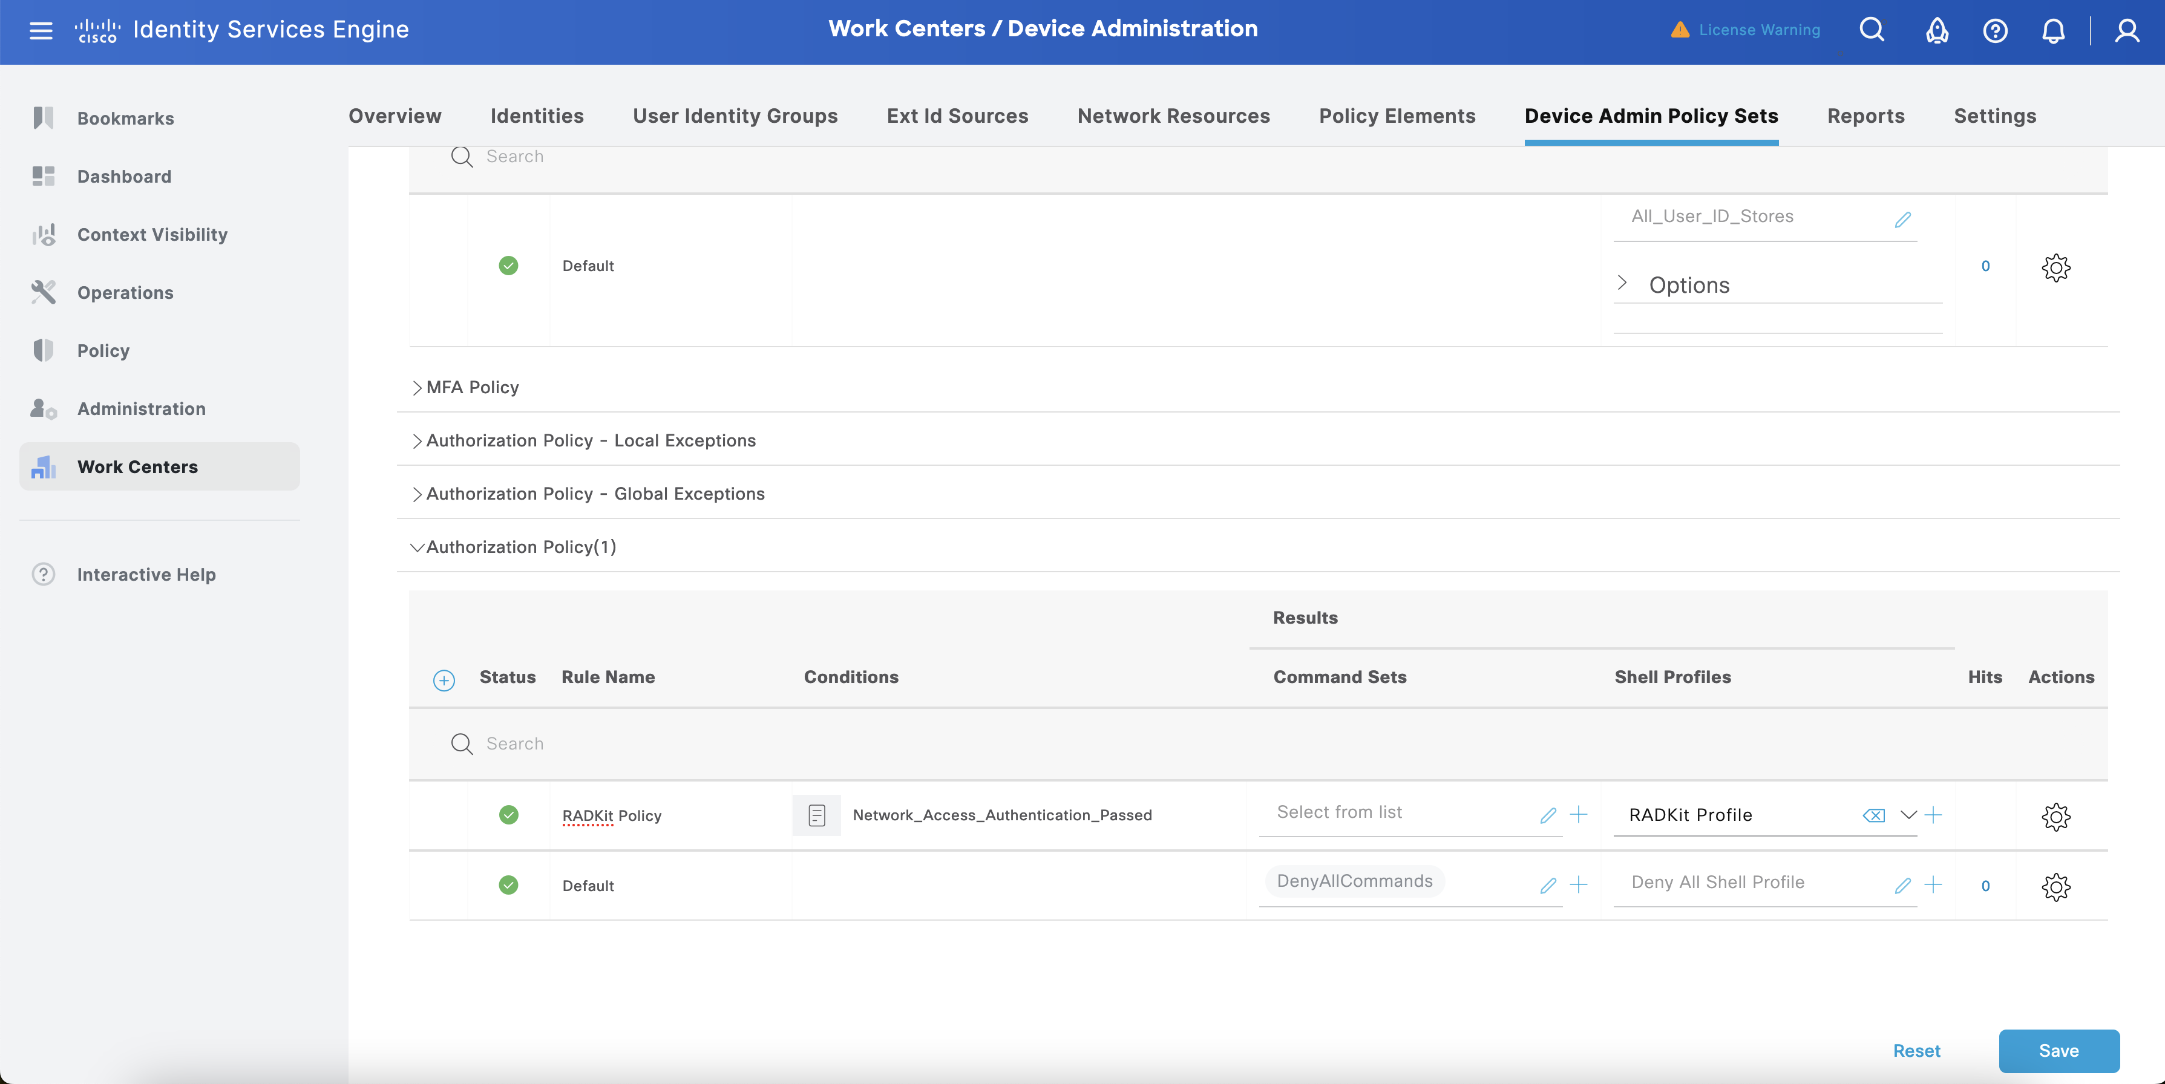The height and width of the screenshot is (1084, 2165).
Task: Edit command sets for RADKit Policy
Action: [x=1548, y=815]
